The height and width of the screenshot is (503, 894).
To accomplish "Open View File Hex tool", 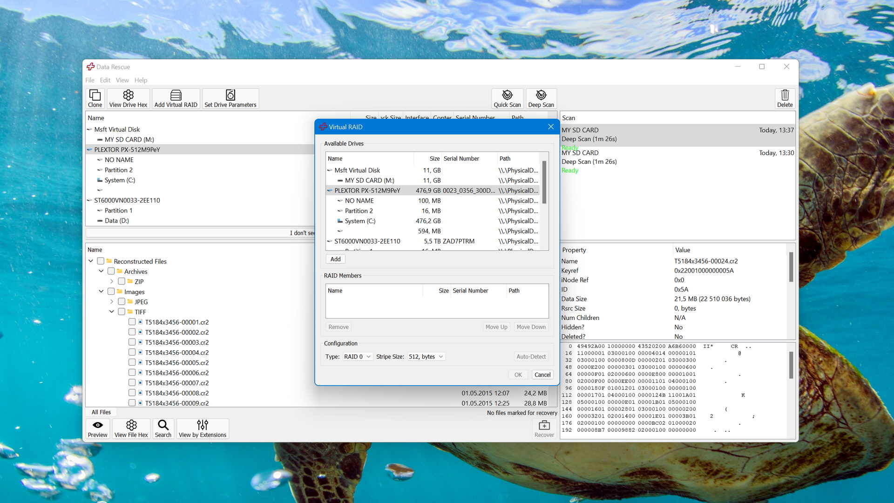I will pyautogui.click(x=131, y=428).
